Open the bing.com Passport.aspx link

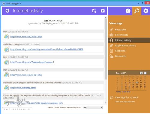tap(32, 62)
